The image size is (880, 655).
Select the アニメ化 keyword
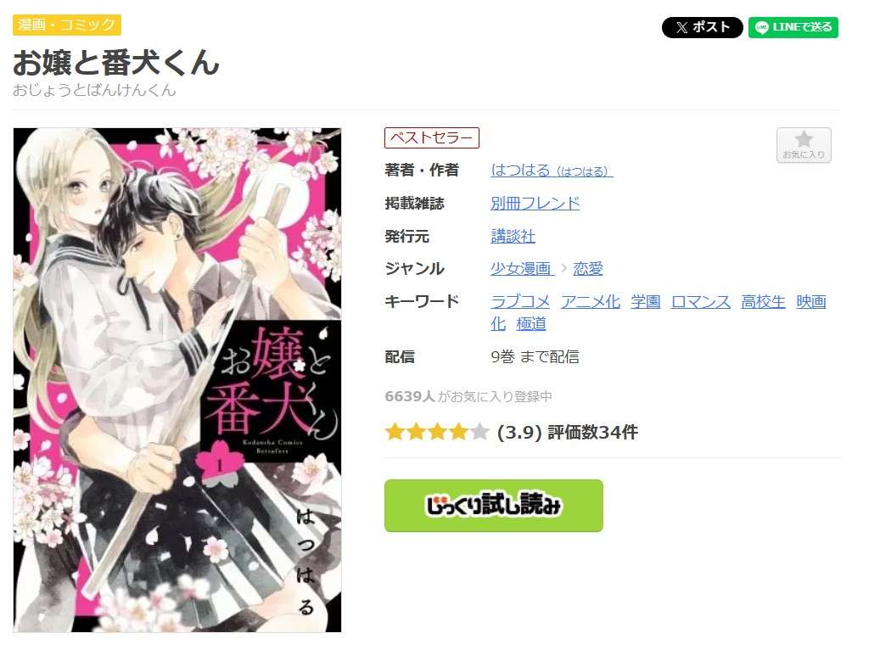pos(591,302)
